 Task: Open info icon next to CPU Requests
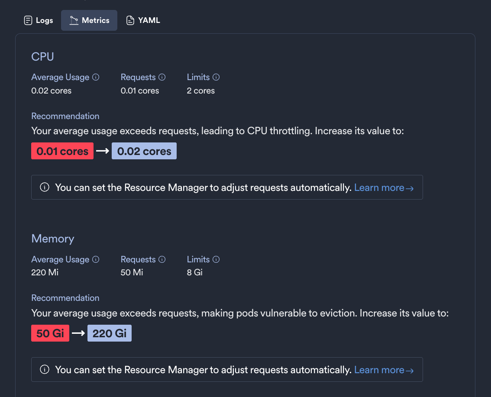click(x=162, y=77)
